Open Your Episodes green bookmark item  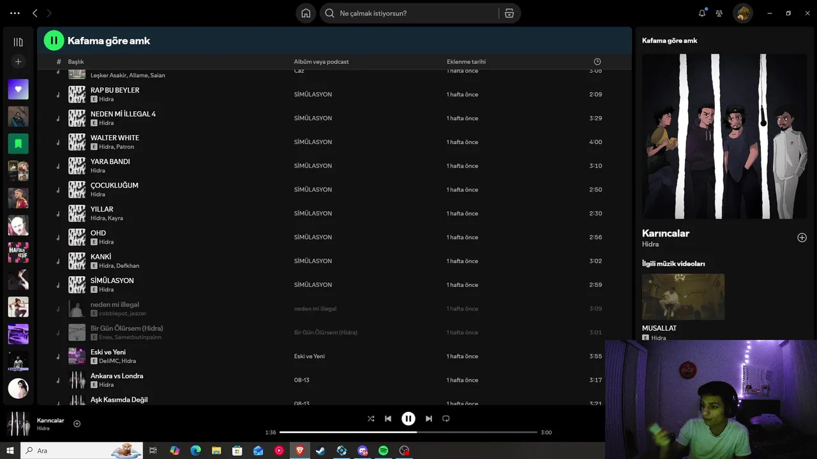18,143
